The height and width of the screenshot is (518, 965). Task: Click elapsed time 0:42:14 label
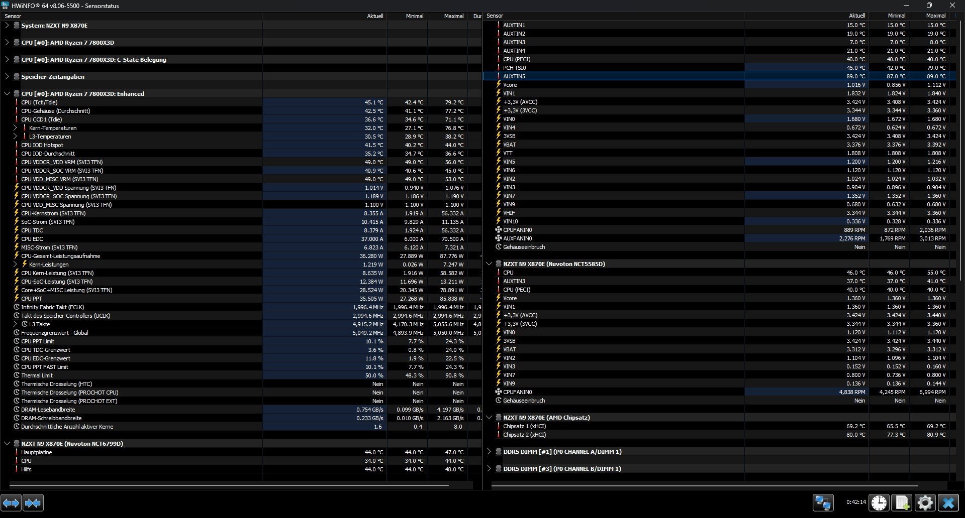pos(856,502)
